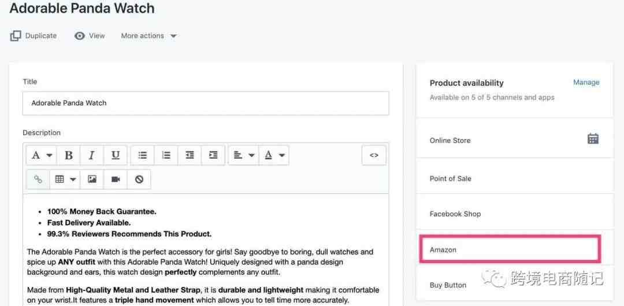Open View with the eye icon
Viewport: 624px width, 306px height.
click(x=90, y=36)
